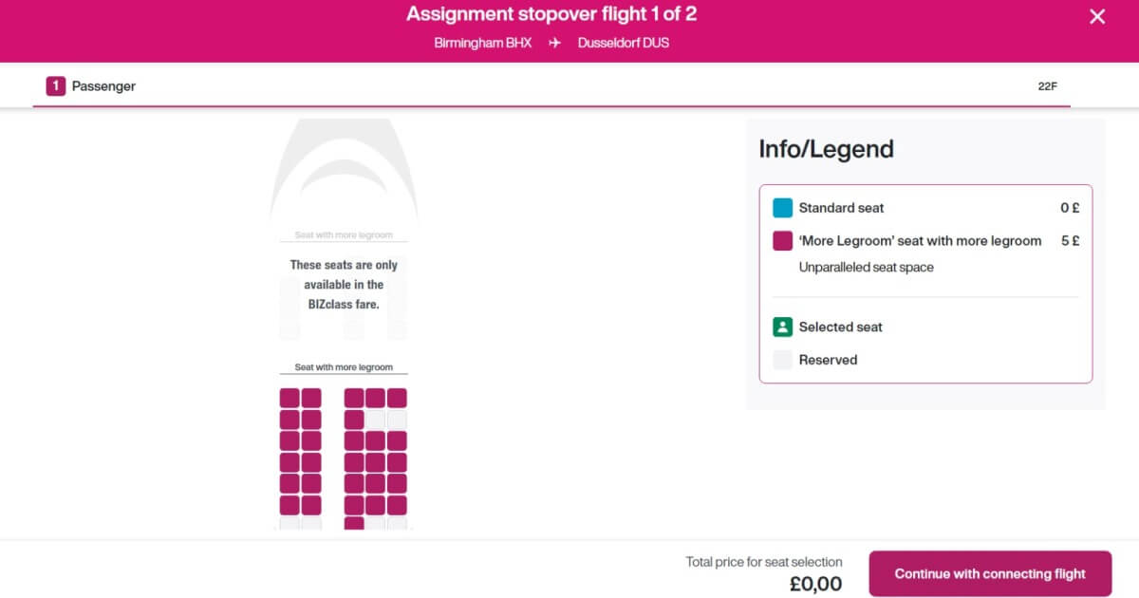The height and width of the screenshot is (598, 1139).
Task: Pick the partially visible magenta seat in bottom row
Action: (354, 523)
